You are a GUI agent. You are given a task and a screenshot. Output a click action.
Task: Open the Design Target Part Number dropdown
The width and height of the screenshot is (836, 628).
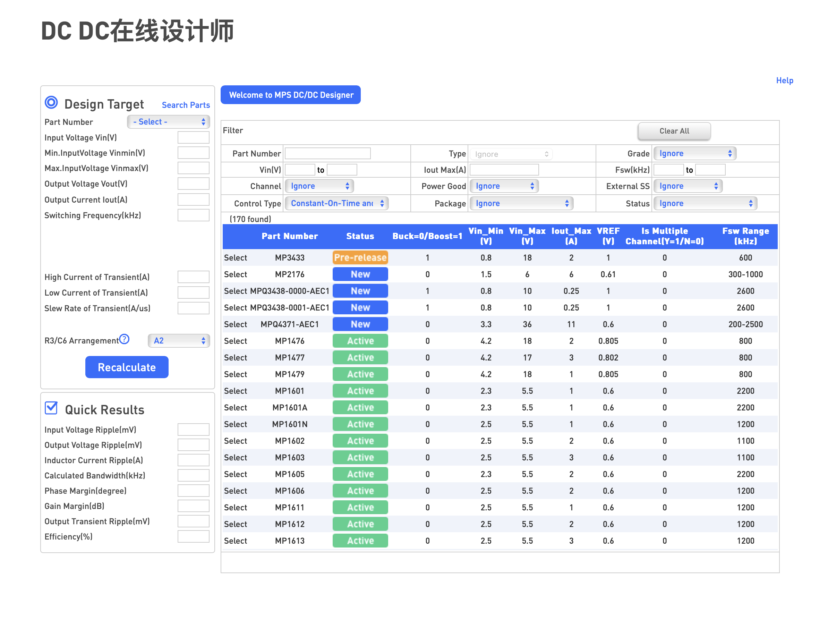pyautogui.click(x=169, y=122)
